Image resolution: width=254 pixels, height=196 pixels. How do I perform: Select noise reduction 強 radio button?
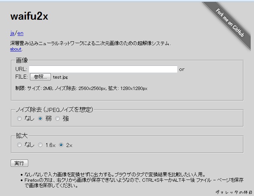point(57,118)
